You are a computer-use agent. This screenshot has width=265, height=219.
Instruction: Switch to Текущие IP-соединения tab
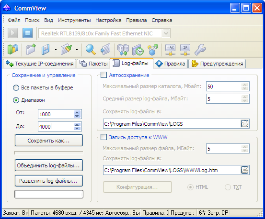40,64
